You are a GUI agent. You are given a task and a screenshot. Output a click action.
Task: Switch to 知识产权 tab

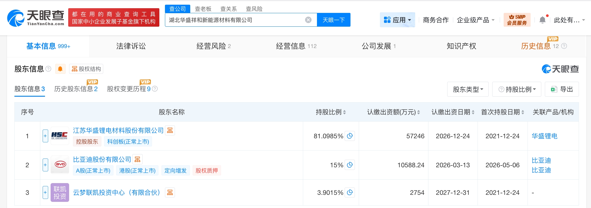pos(461,46)
